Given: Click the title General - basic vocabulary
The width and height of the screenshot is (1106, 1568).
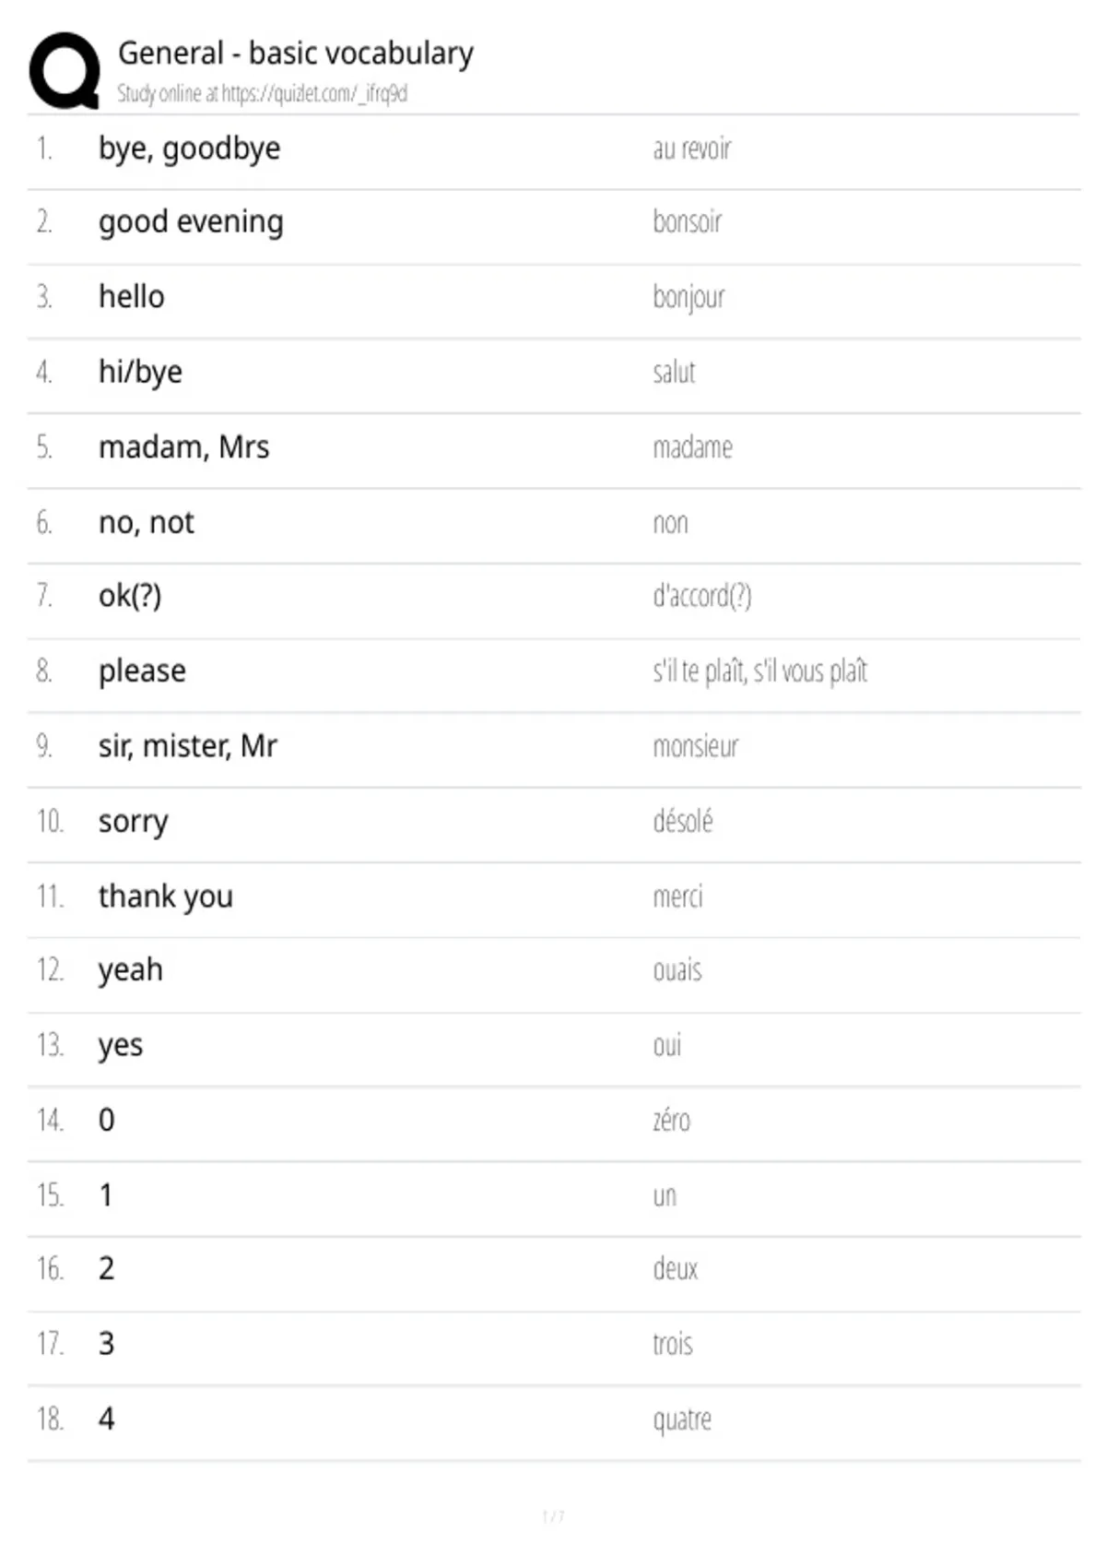Looking at the screenshot, I should pos(296,53).
